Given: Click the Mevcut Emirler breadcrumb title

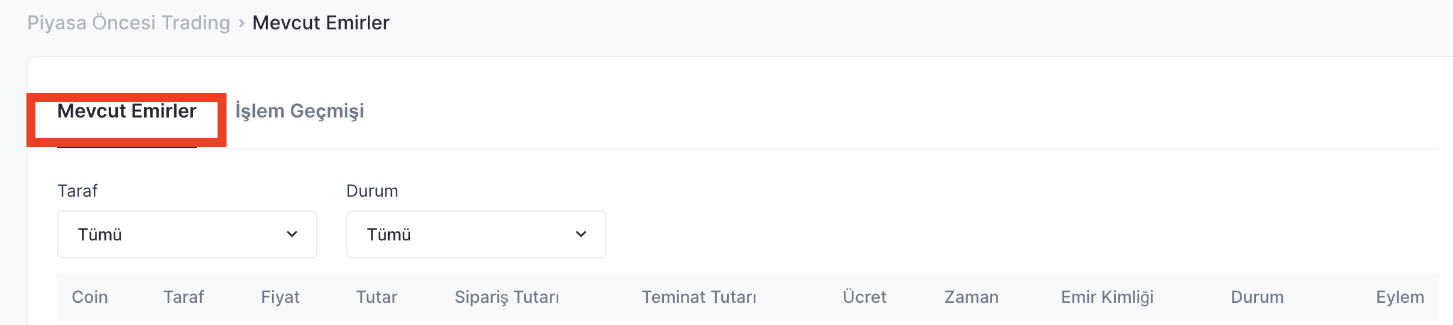Looking at the screenshot, I should [x=321, y=23].
